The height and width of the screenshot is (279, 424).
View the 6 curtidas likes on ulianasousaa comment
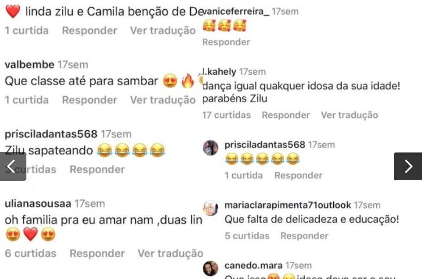pos(31,254)
